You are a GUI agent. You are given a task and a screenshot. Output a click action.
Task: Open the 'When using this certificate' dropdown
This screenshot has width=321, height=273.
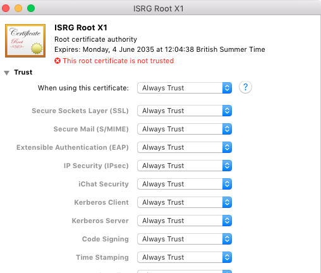coord(185,88)
